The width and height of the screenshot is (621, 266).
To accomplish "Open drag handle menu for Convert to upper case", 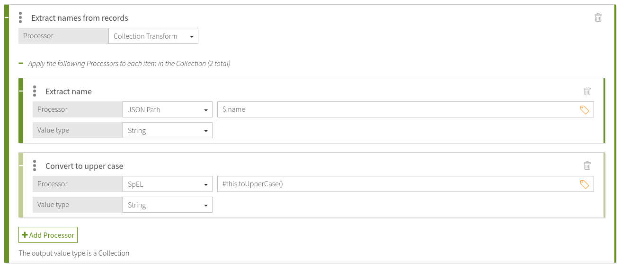I will pos(35,166).
